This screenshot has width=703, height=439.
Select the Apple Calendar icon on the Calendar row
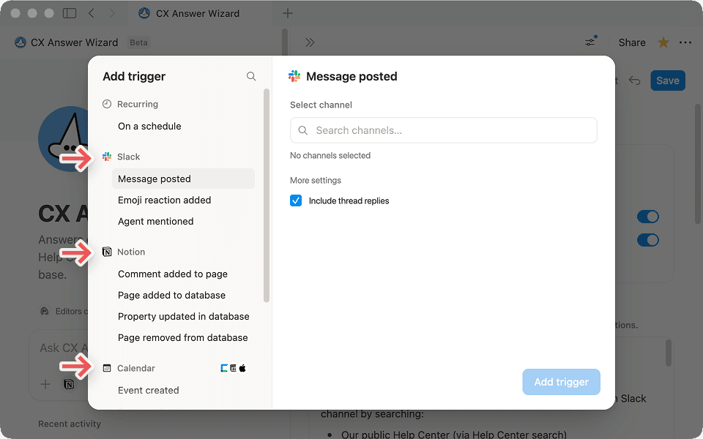[242, 368]
